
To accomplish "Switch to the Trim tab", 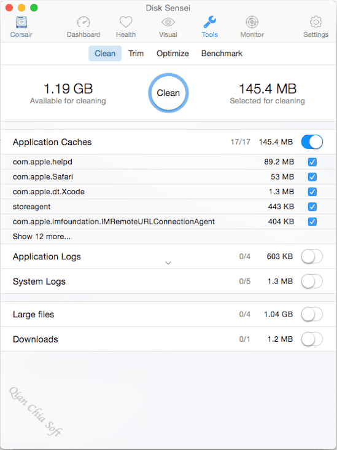I will click(136, 53).
